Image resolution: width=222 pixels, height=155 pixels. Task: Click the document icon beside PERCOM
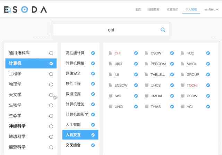coord(146,64)
